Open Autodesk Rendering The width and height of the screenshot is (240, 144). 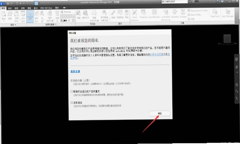pos(166,15)
